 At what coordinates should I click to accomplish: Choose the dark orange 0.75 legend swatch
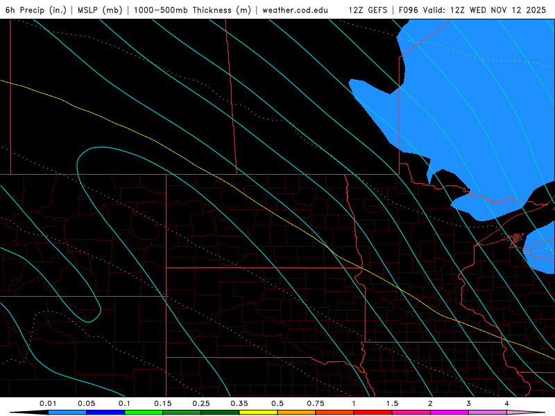[335, 413]
